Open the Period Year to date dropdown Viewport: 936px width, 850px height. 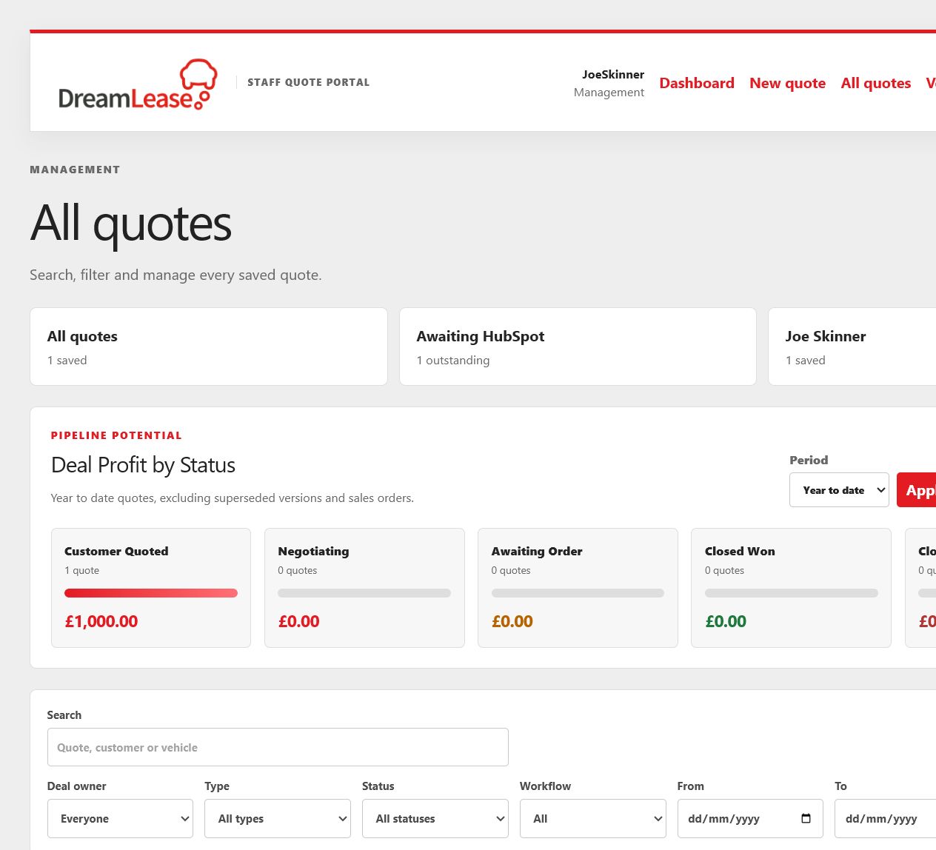tap(839, 490)
